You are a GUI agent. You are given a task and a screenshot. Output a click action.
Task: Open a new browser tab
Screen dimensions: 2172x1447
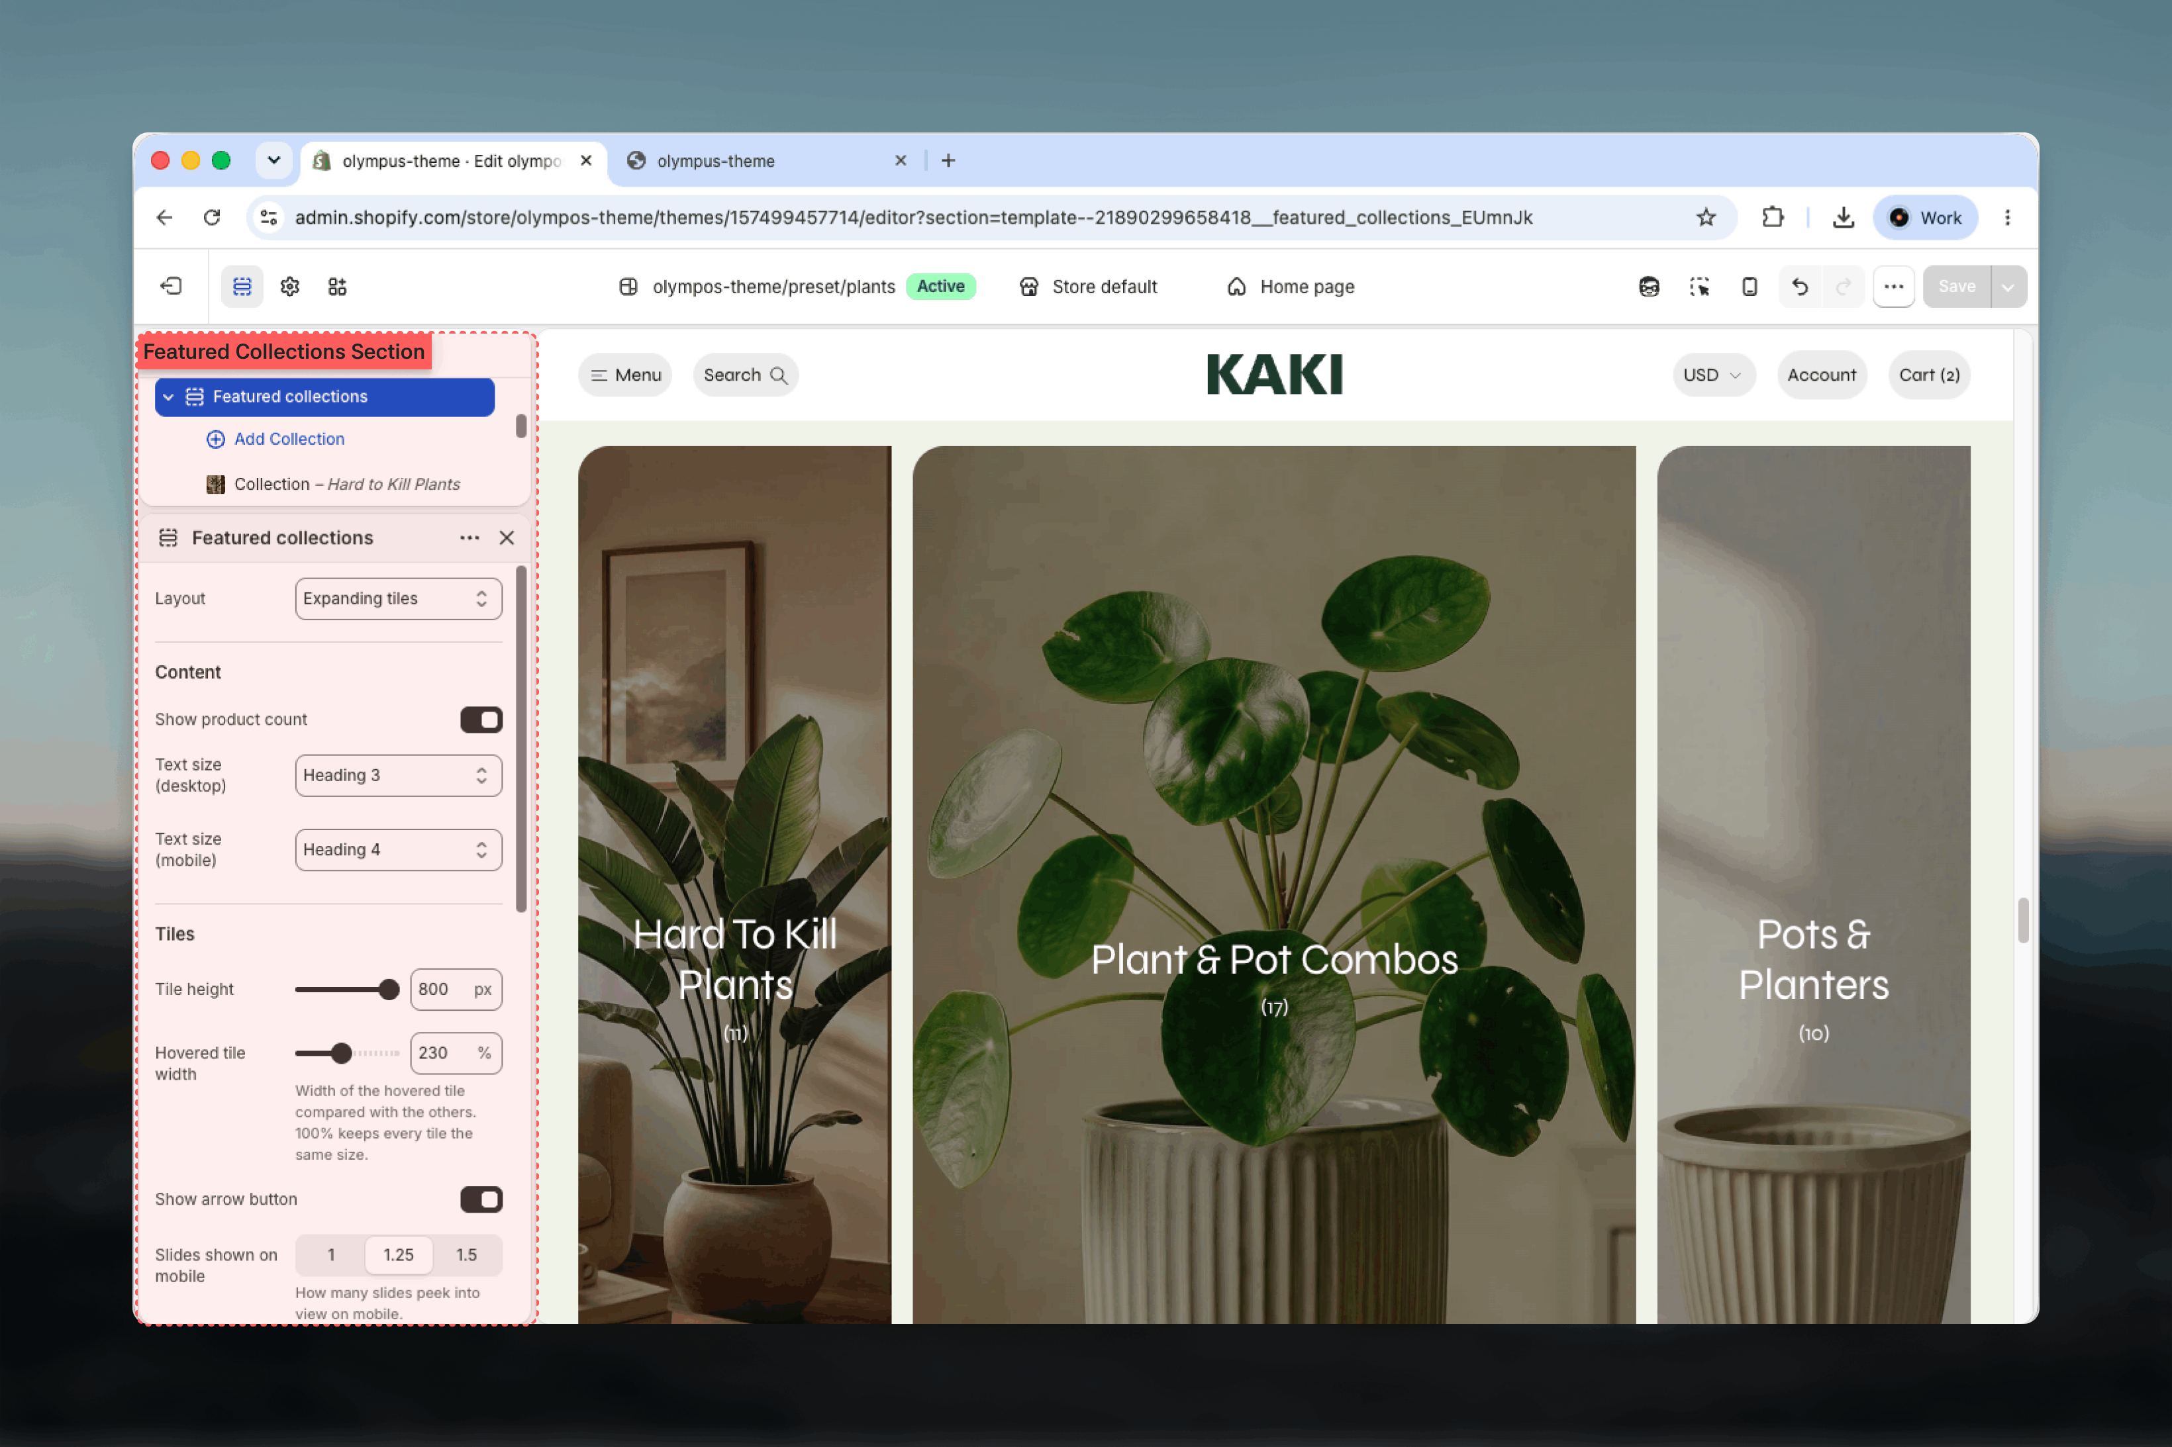click(948, 161)
